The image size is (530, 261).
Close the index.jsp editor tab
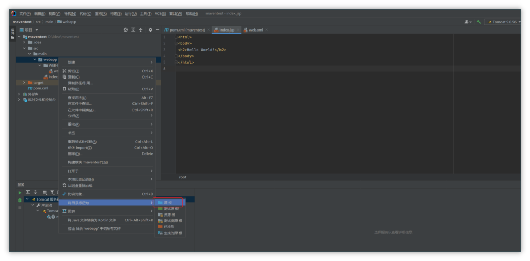point(238,30)
